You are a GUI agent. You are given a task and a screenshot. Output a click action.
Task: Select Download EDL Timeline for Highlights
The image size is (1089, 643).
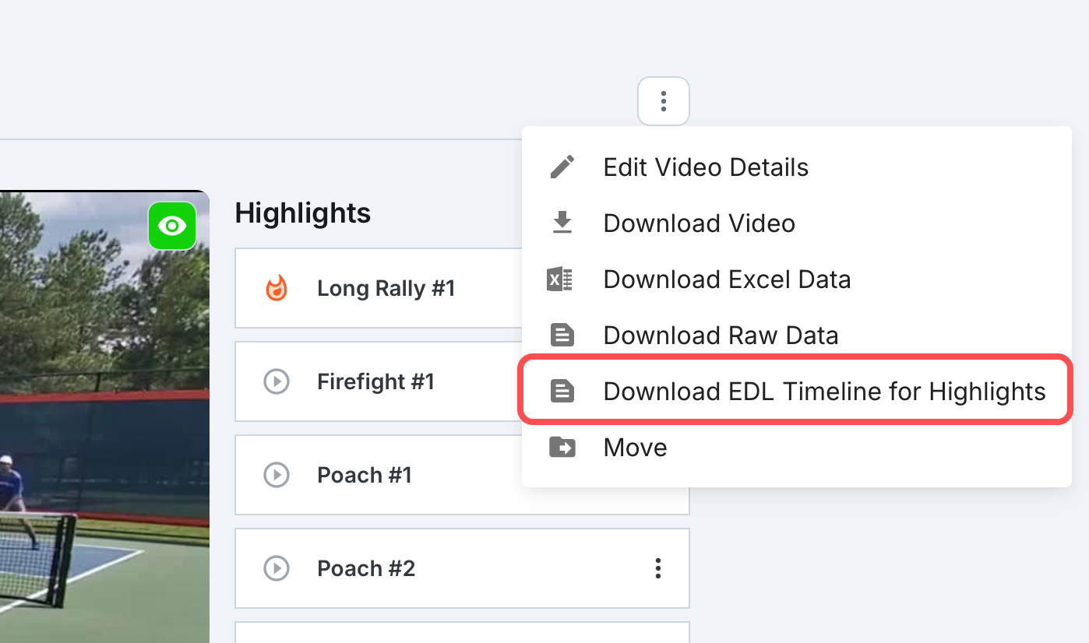point(796,391)
